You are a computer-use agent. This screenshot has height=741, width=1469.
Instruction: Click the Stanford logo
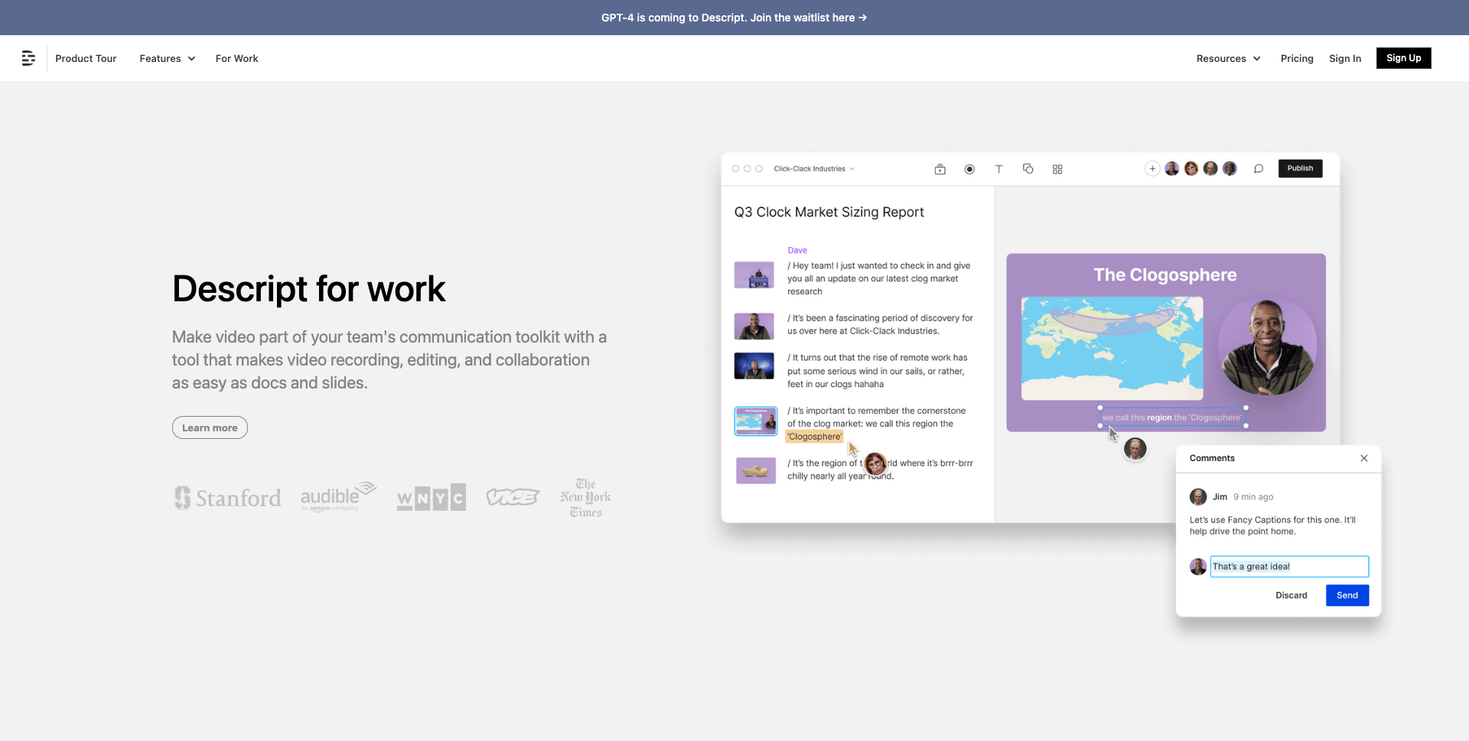[227, 498]
